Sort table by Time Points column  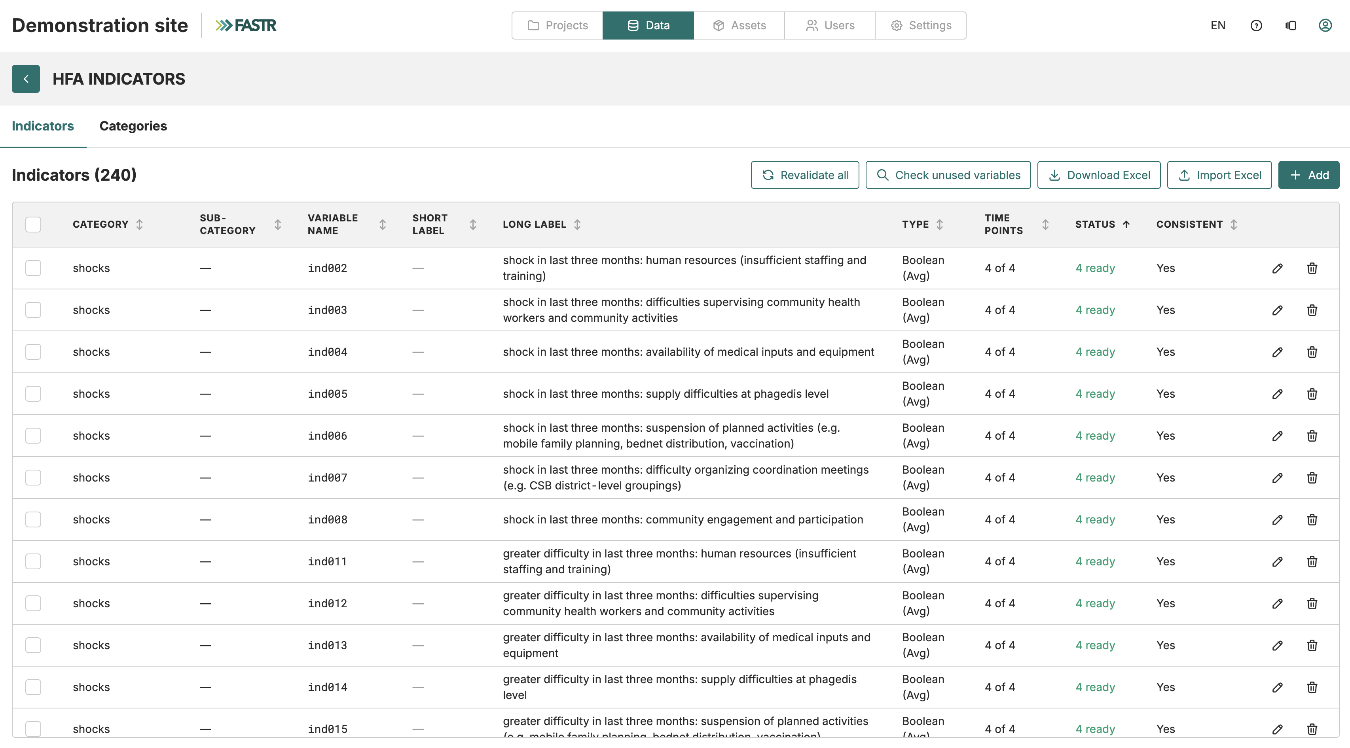(x=1045, y=224)
